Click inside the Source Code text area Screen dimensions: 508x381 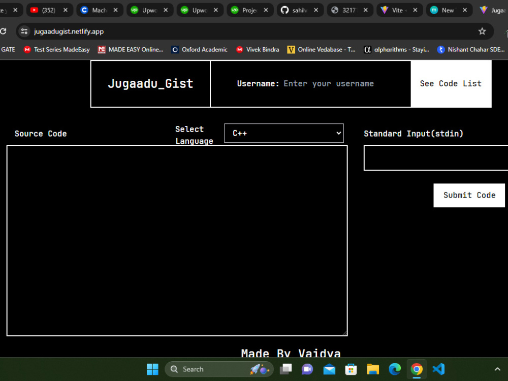[x=177, y=240]
